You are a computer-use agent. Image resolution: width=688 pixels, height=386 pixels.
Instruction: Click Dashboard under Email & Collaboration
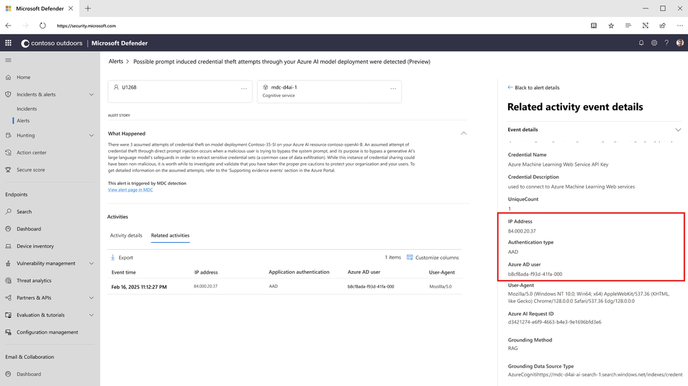click(x=28, y=374)
